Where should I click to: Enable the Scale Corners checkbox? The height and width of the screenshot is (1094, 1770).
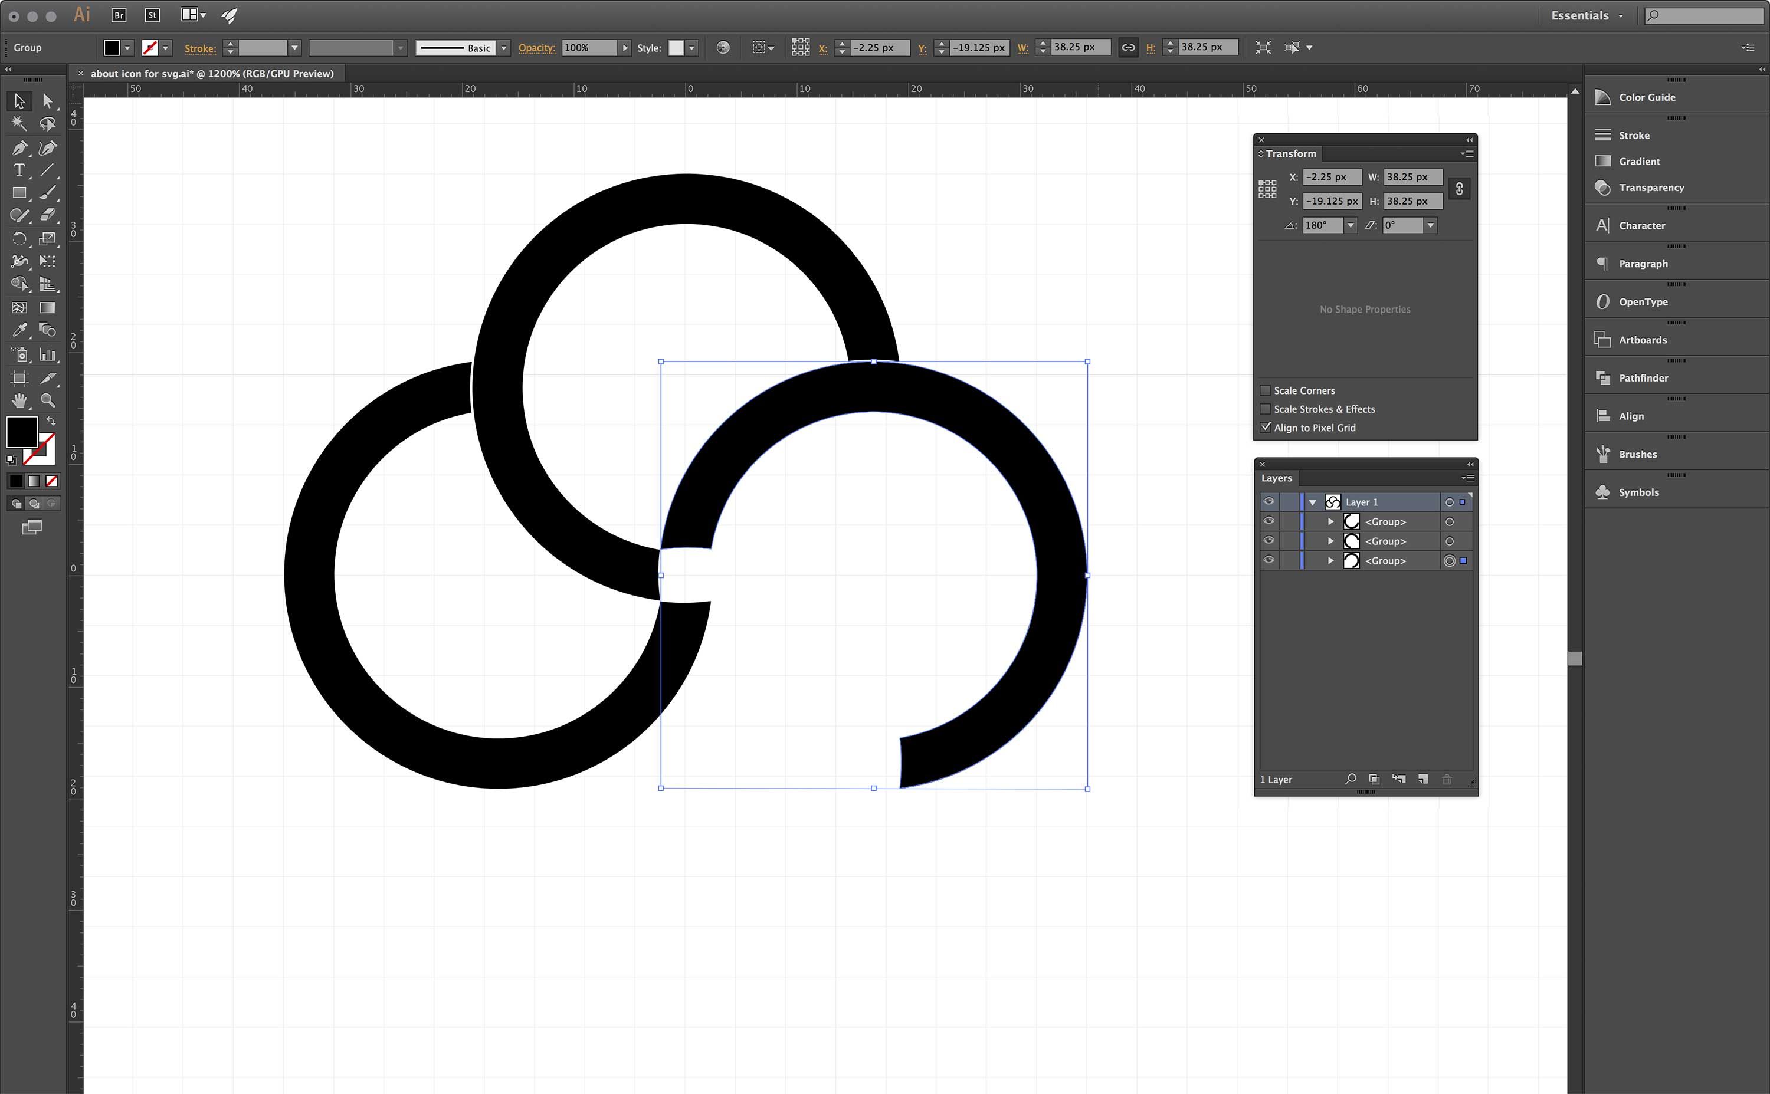(x=1266, y=390)
